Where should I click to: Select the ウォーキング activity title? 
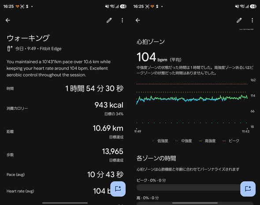point(28,38)
